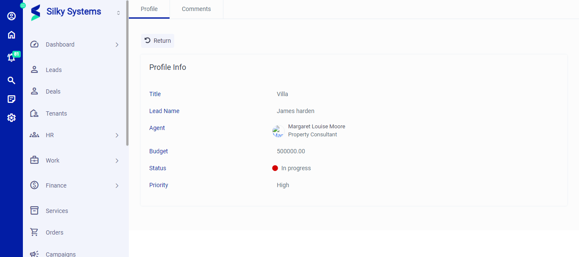Screen dimensions: 579x257
Task: Open Tenants from the sidebar
Action: point(56,113)
